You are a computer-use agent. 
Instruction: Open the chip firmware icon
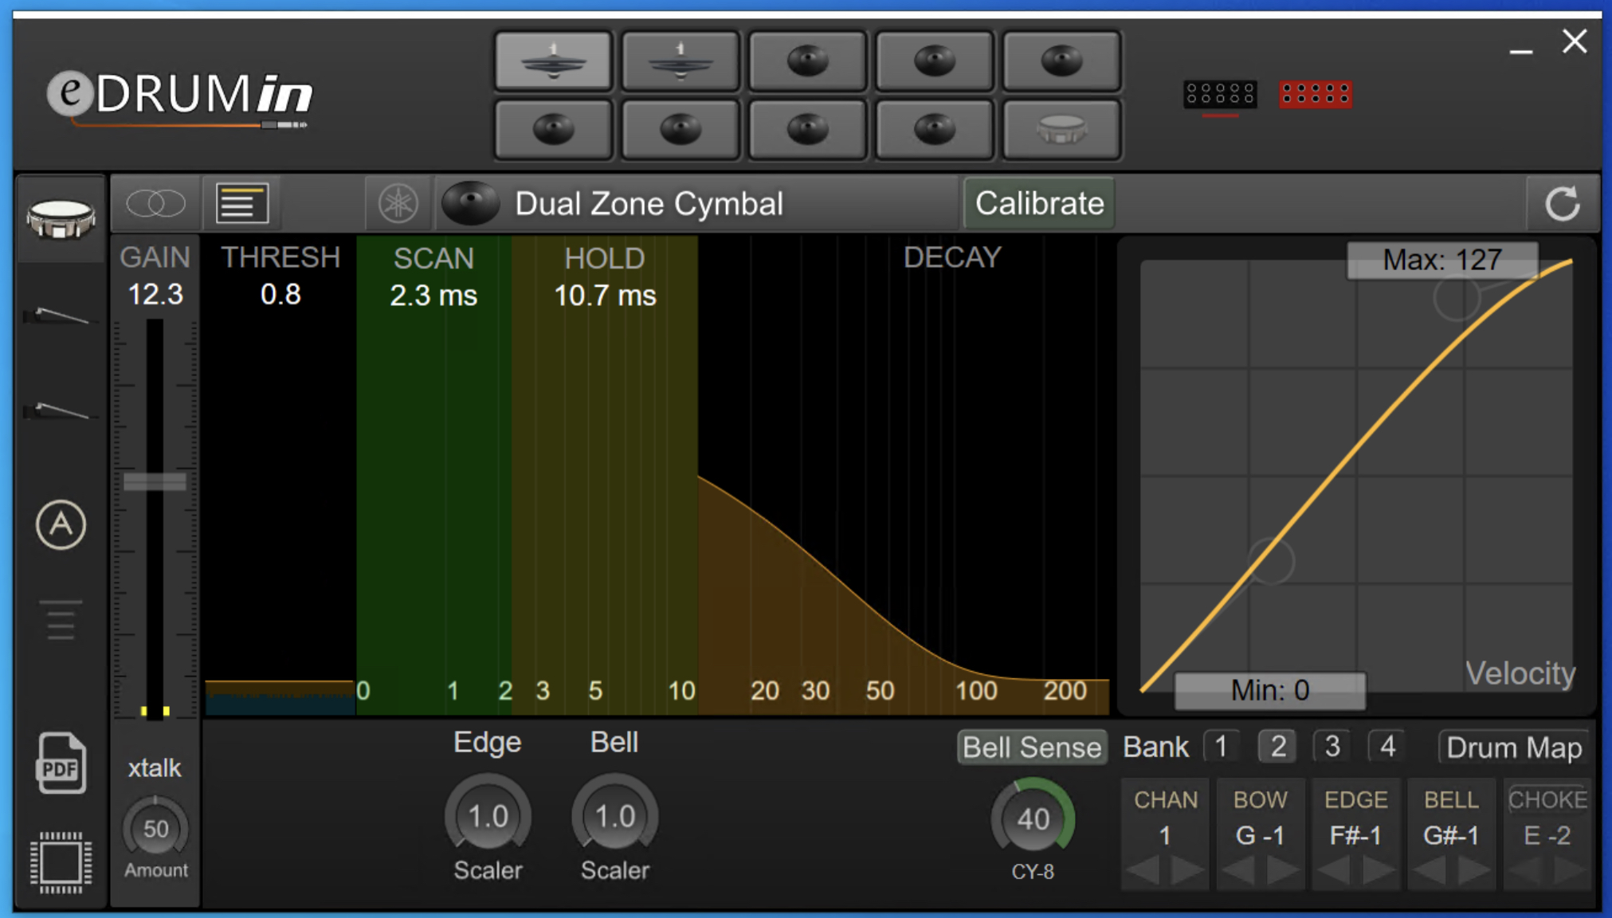point(61,862)
